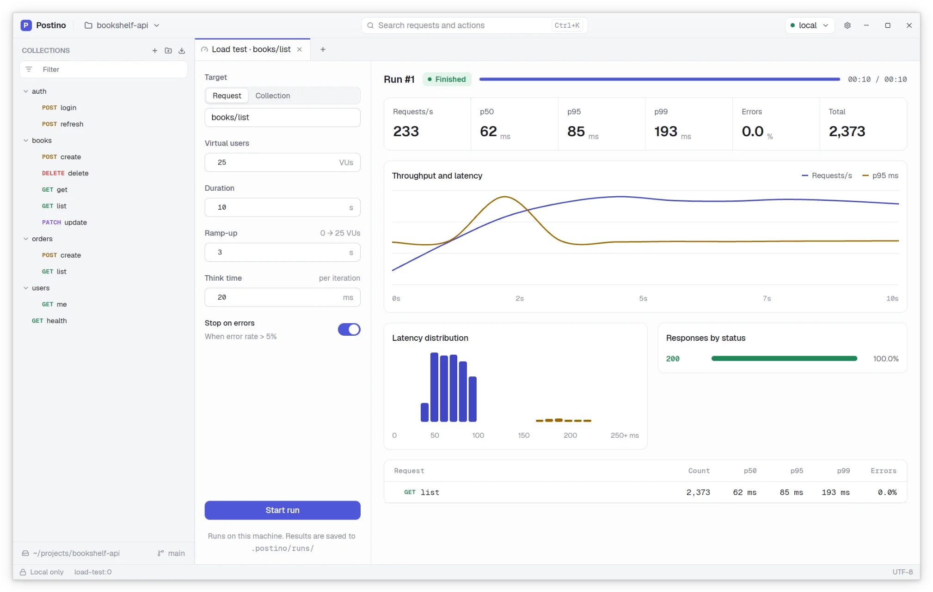Image resolution: width=933 pixels, height=592 pixels.
Task: Click the Virtual users input field
Action: [282, 163]
